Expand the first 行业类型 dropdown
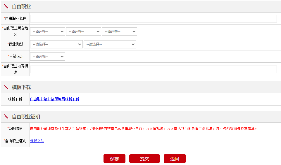 point(56,44)
